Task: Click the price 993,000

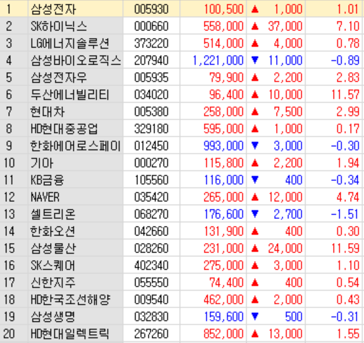Action: [223, 146]
